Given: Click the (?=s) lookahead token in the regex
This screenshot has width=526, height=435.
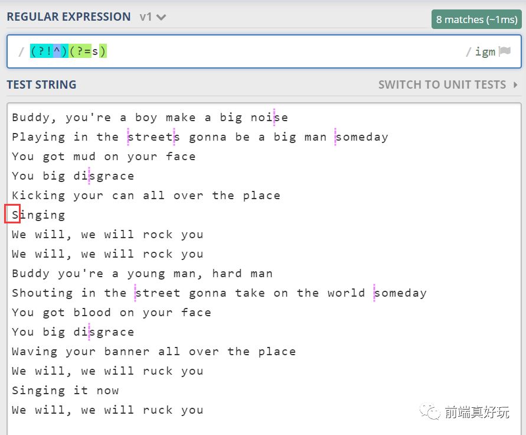Looking at the screenshot, I should (x=88, y=51).
